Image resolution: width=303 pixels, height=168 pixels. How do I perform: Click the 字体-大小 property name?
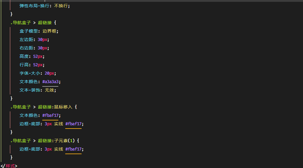30,73
